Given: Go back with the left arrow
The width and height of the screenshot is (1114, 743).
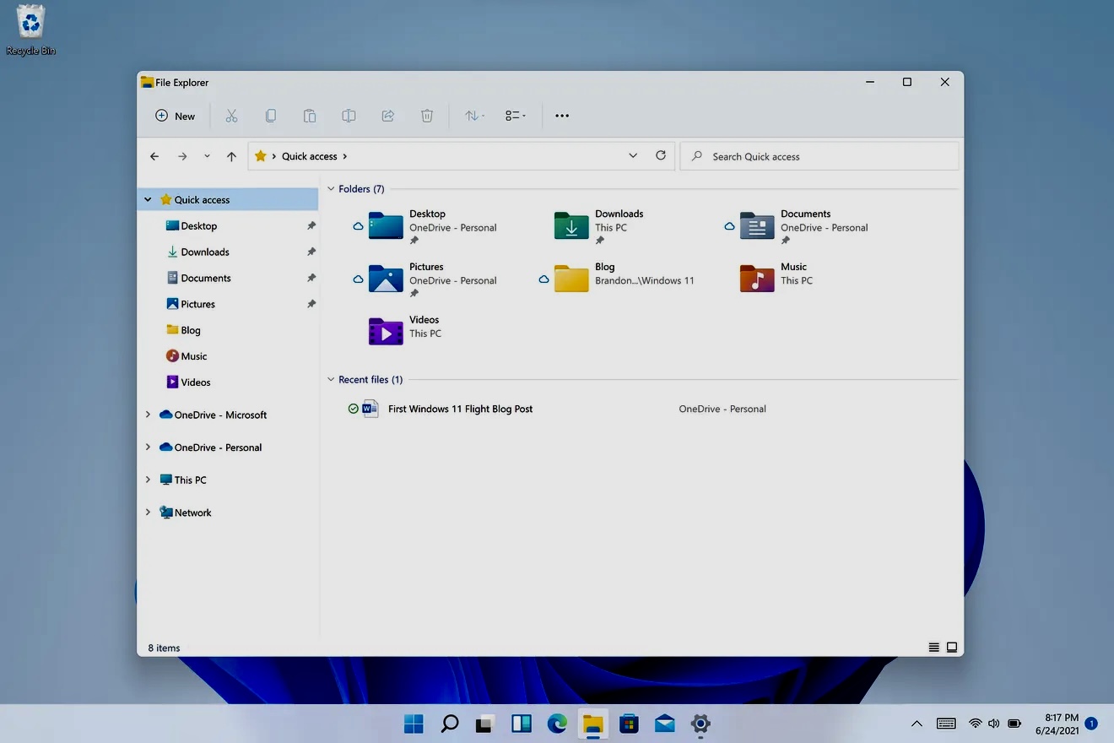Looking at the screenshot, I should click(154, 156).
